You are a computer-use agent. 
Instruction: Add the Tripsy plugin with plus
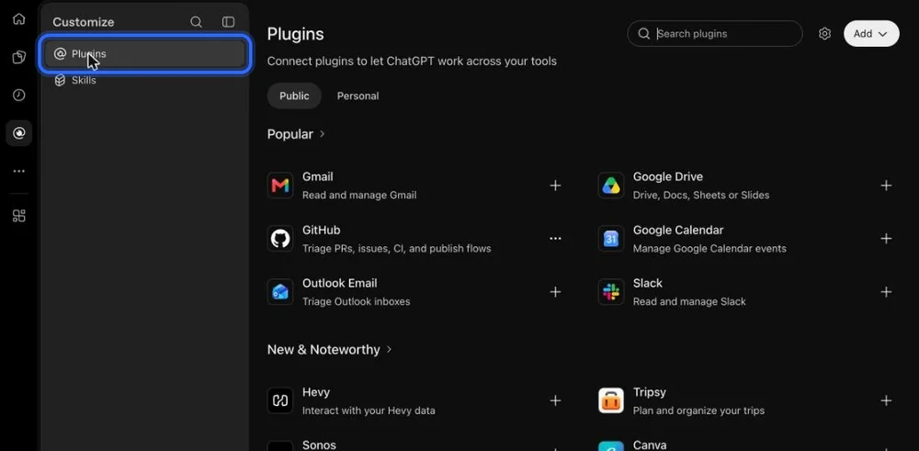pyautogui.click(x=886, y=400)
